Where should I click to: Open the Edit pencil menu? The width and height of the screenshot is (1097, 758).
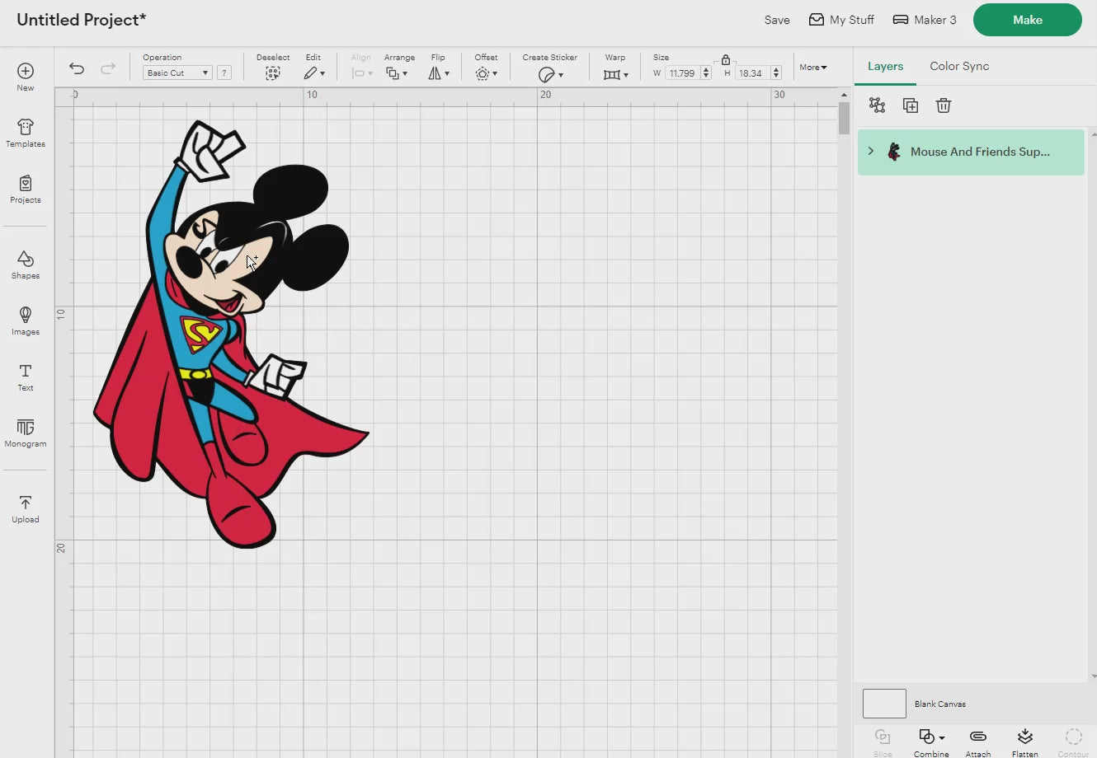313,73
